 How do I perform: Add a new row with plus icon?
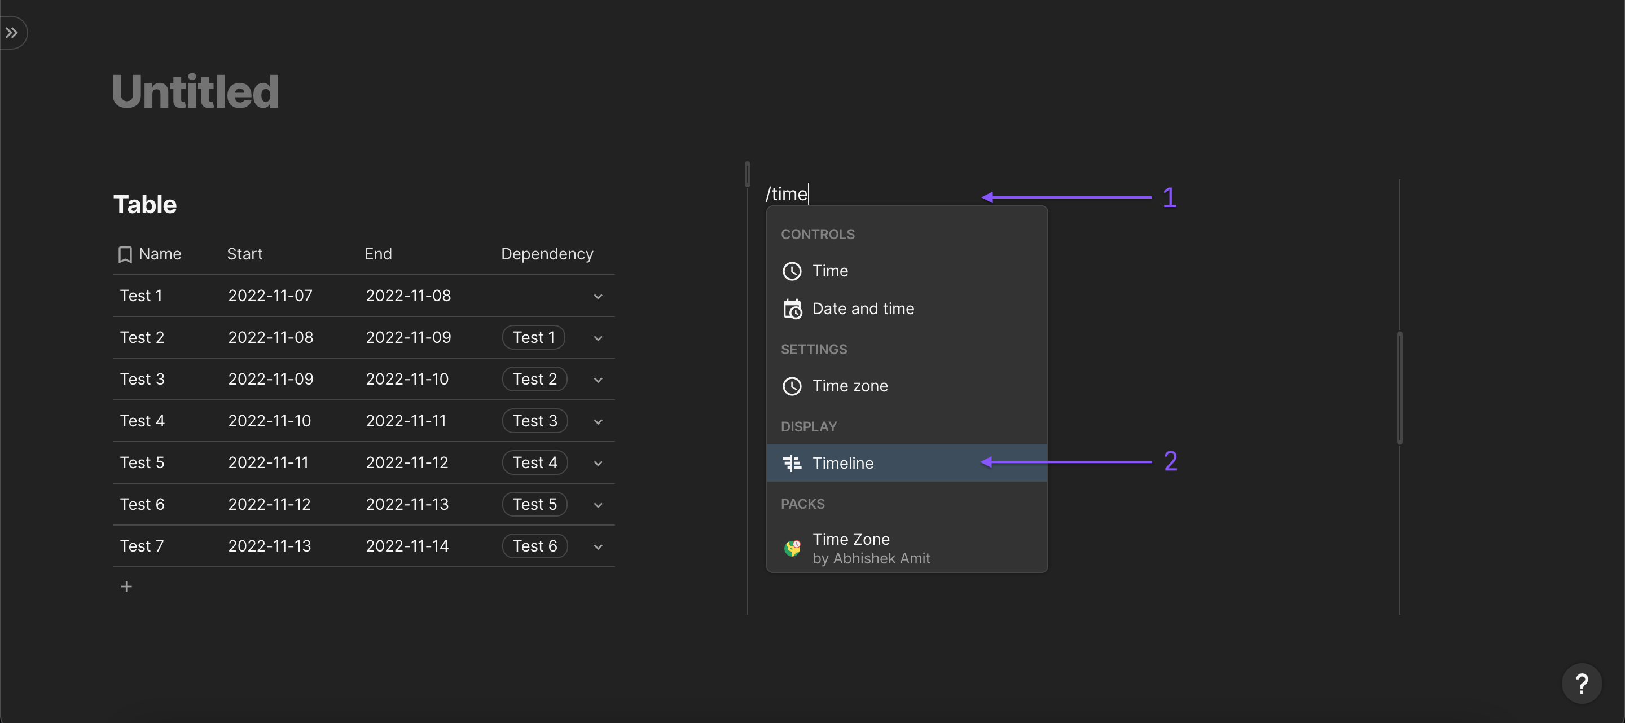click(126, 587)
